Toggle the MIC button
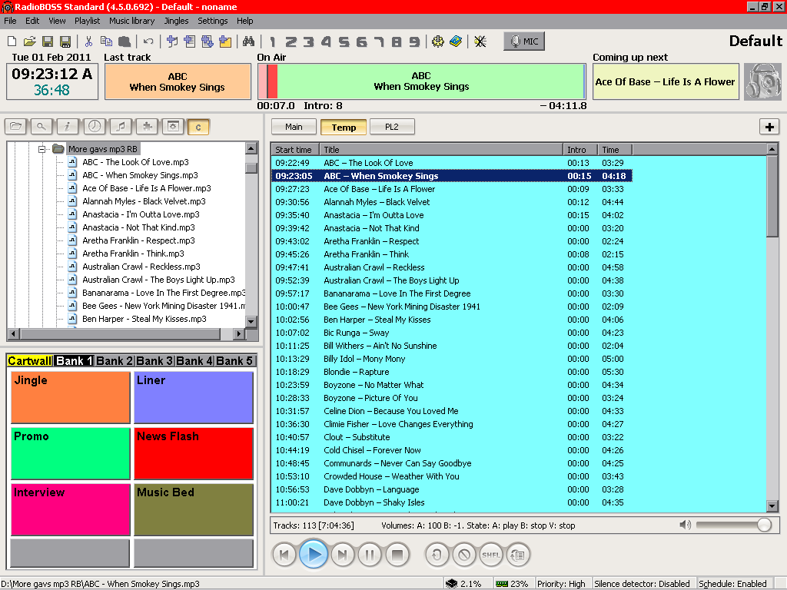This screenshot has width=787, height=590. [x=524, y=41]
